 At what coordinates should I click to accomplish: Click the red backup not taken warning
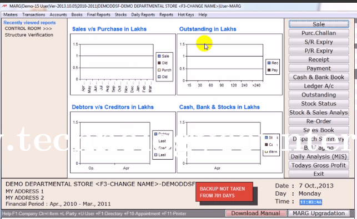pos(224,192)
